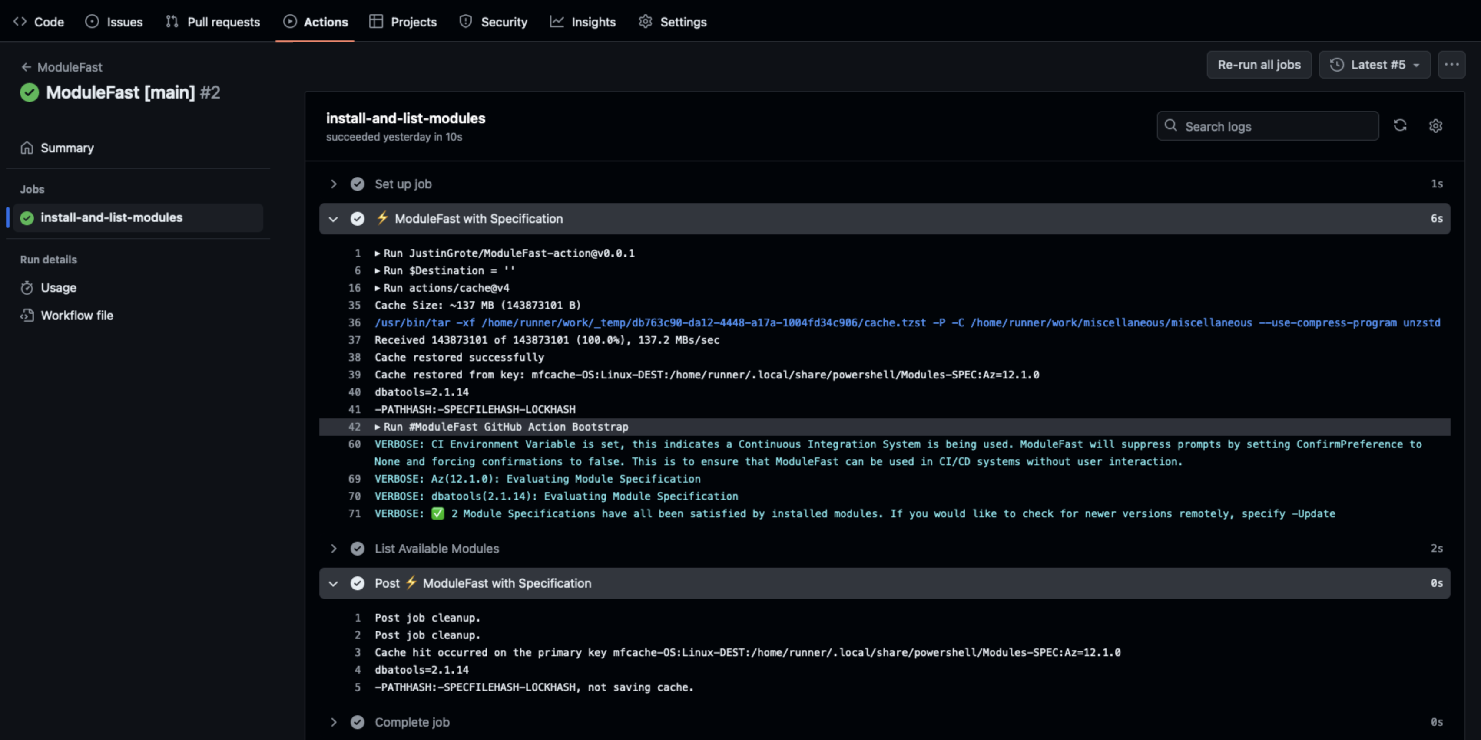Click the Summary home icon

click(x=27, y=148)
